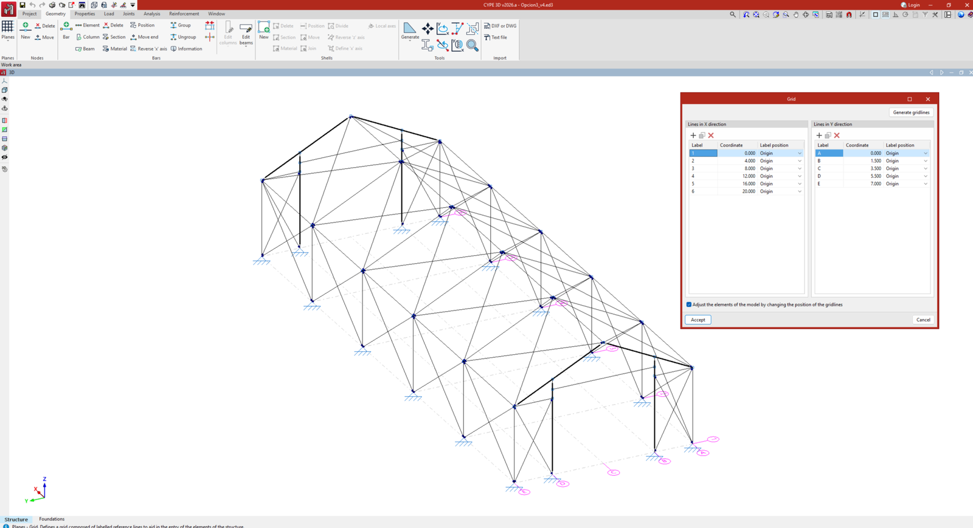
Task: Click the Planes grid icon
Action: 7,27
